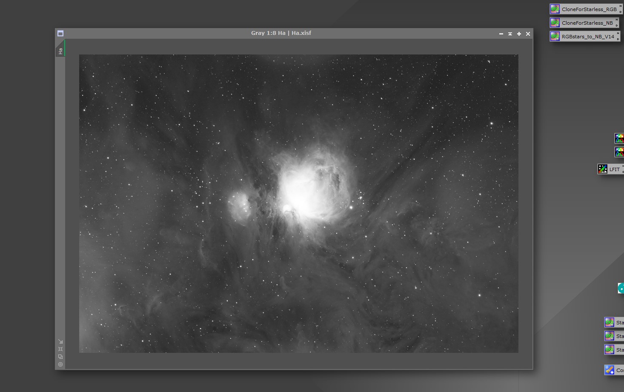The width and height of the screenshot is (624, 392).
Task: Select the LFIT process icon
Action: pyautogui.click(x=610, y=169)
